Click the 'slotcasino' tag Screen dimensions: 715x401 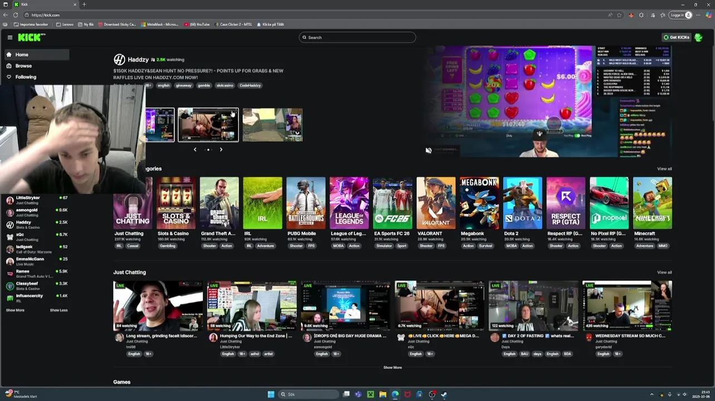(x=225, y=85)
